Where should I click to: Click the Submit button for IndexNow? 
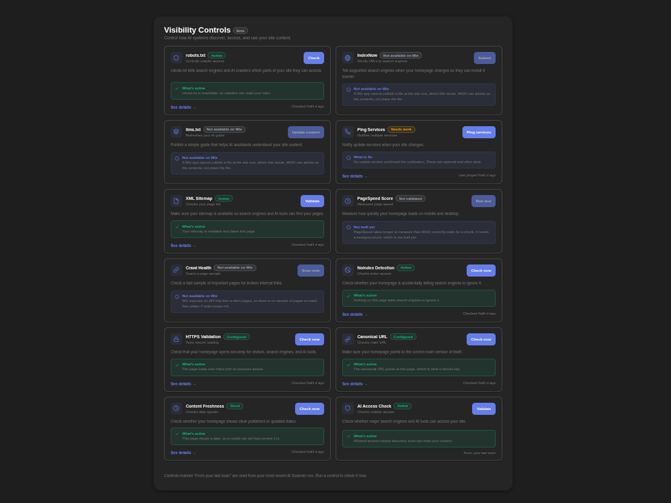click(x=484, y=58)
